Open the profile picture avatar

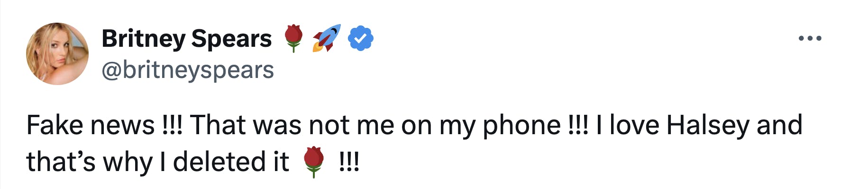(x=57, y=54)
